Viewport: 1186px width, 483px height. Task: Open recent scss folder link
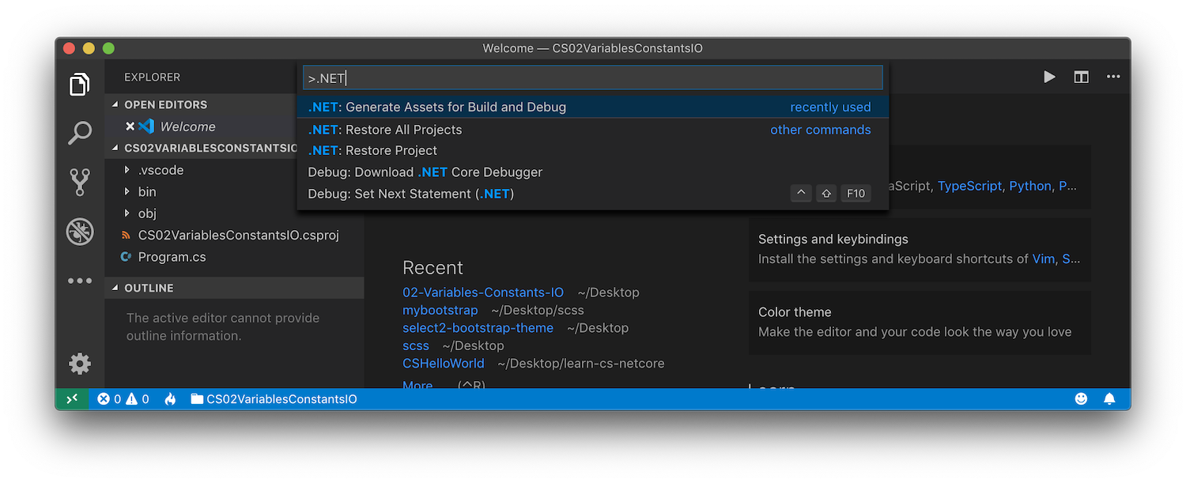(416, 345)
